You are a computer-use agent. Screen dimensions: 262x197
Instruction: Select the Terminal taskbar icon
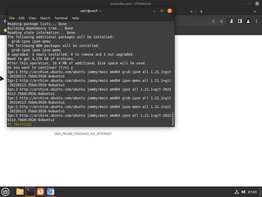point(30,192)
